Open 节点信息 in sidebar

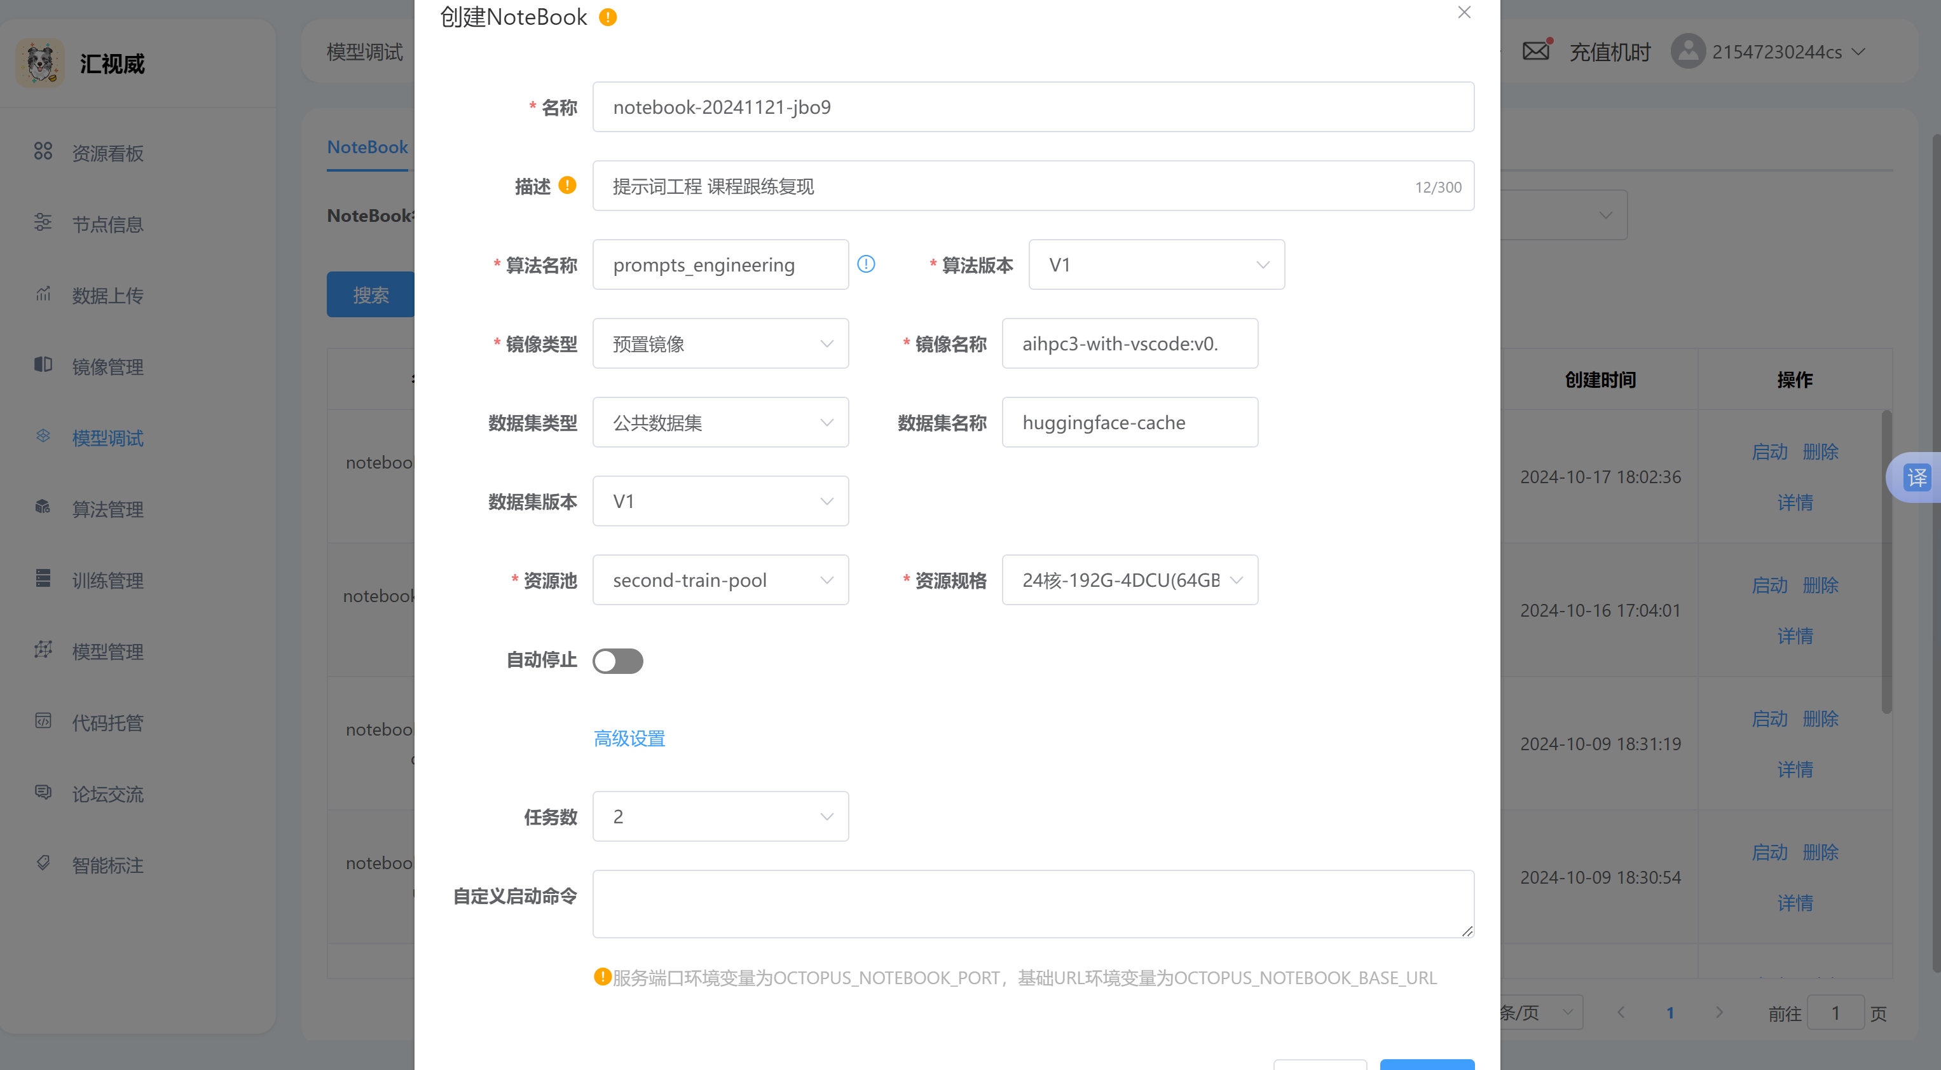tap(107, 224)
